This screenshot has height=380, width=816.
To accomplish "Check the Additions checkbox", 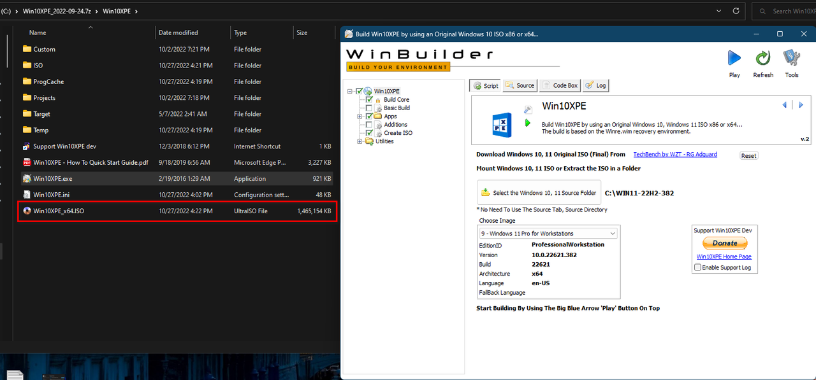I will pos(369,124).
